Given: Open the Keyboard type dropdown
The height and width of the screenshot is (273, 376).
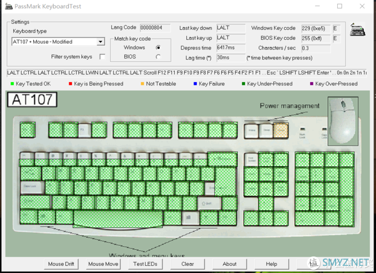Looking at the screenshot, I should pyautogui.click(x=101, y=41).
